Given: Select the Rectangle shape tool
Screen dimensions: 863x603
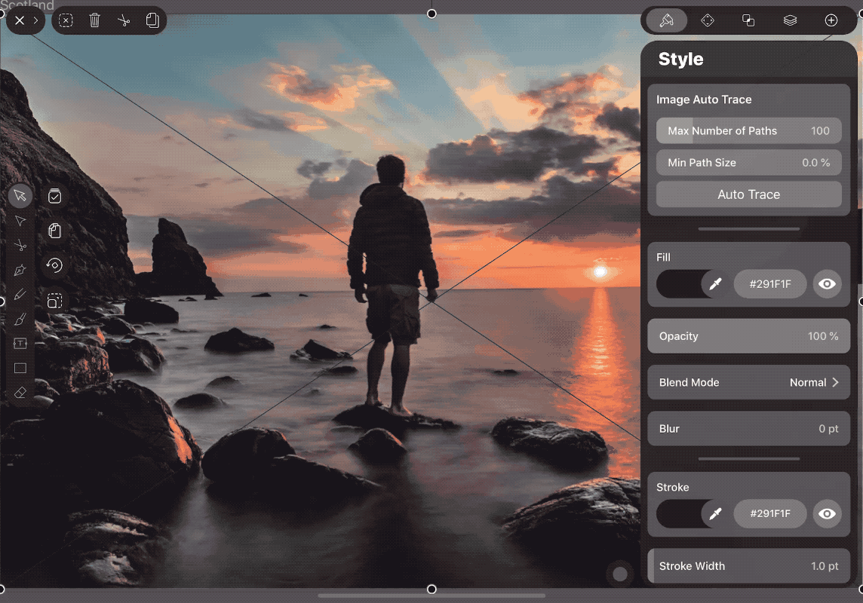Looking at the screenshot, I should (20, 369).
